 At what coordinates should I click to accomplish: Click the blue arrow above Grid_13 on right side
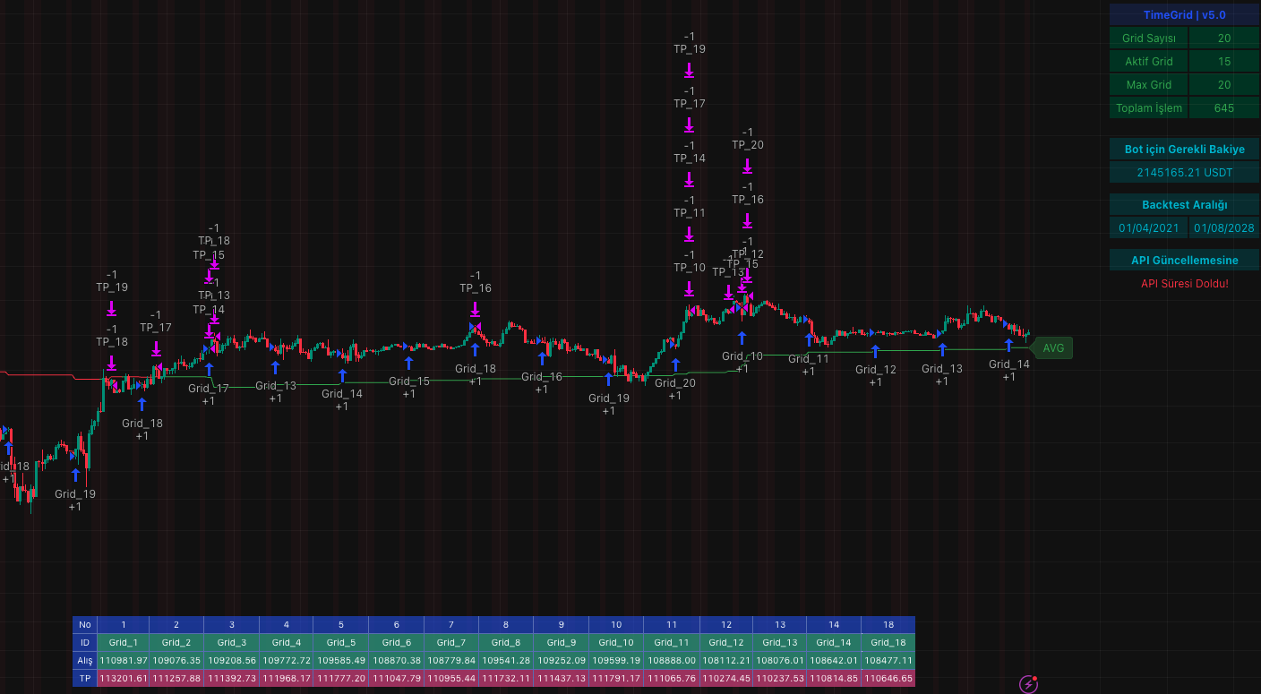click(942, 350)
